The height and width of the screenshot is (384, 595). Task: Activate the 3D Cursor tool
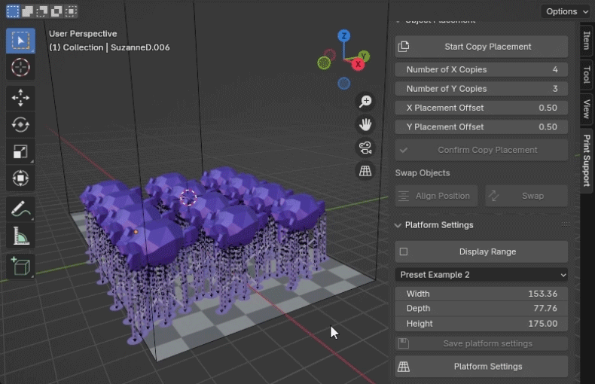(x=20, y=68)
